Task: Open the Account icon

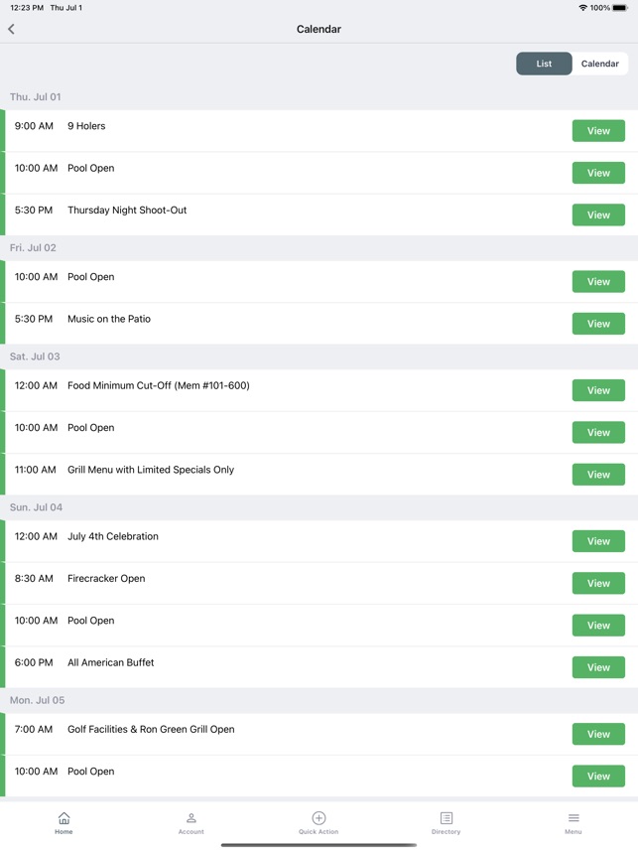Action: (191, 818)
